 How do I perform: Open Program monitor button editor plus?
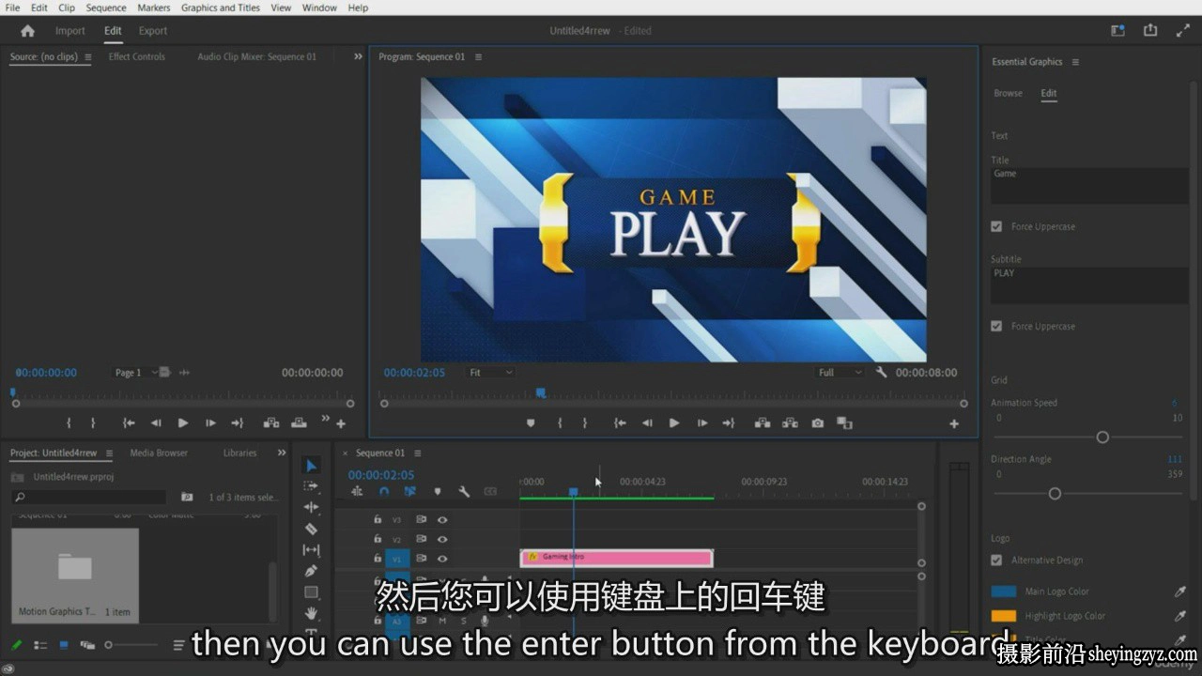pyautogui.click(x=954, y=424)
